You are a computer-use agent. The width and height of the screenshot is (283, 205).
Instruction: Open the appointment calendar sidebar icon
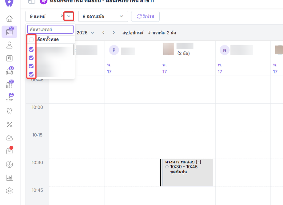(x=10, y=32)
